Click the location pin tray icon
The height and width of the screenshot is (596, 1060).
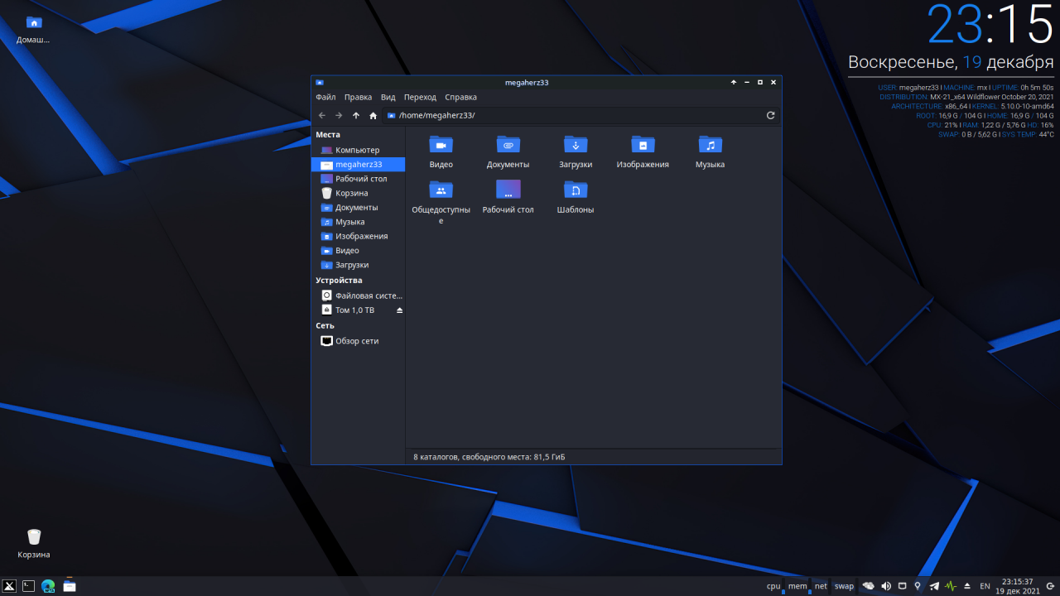pos(918,586)
